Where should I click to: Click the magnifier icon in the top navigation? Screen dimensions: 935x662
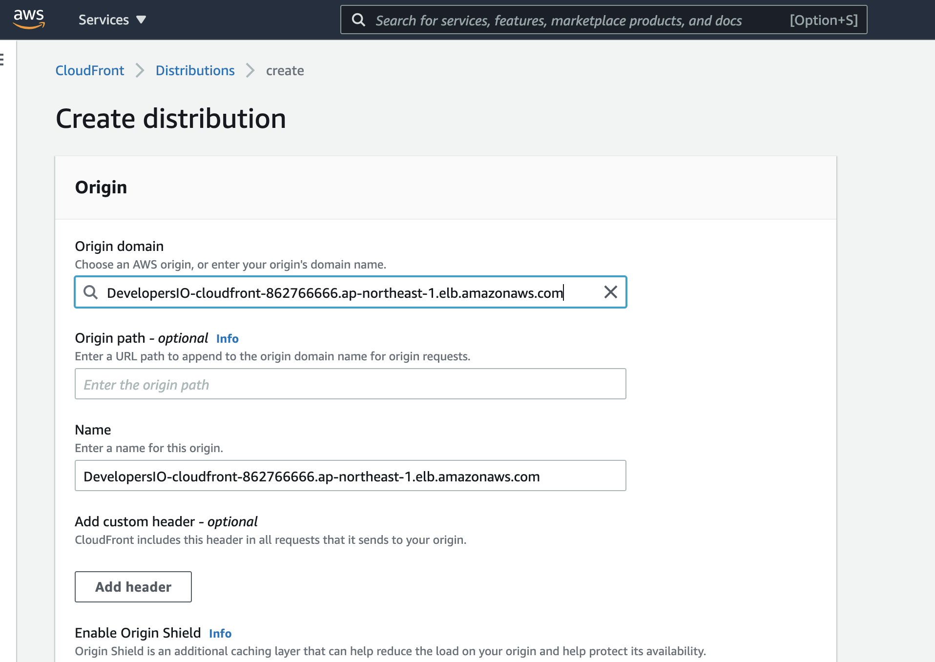[359, 20]
